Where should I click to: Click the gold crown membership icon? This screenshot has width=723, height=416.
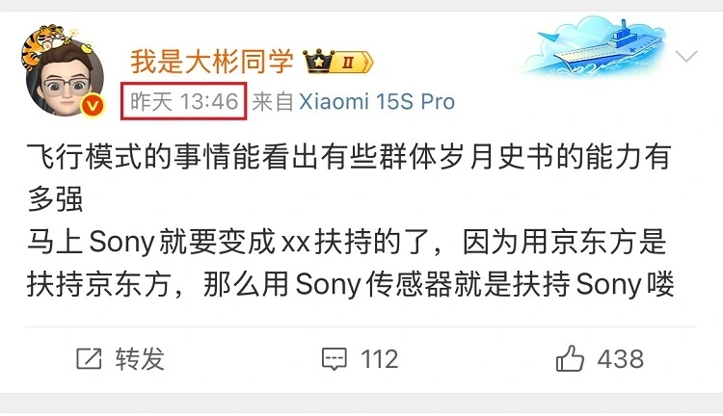click(x=318, y=62)
